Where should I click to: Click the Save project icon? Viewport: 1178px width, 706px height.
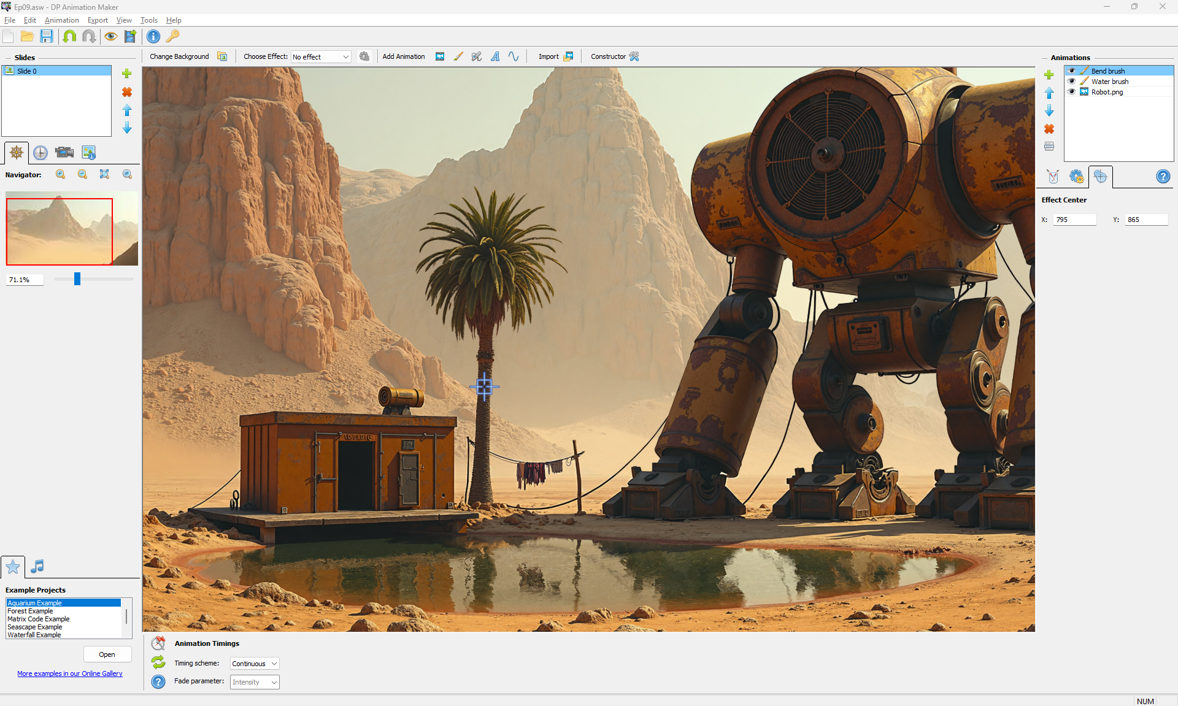47,36
